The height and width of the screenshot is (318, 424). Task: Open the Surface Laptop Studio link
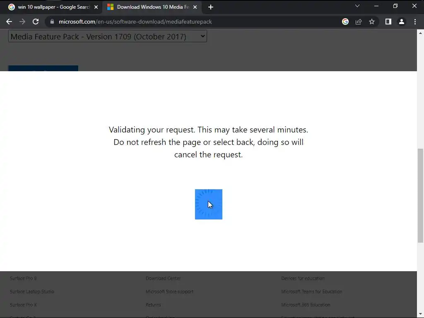(x=32, y=291)
